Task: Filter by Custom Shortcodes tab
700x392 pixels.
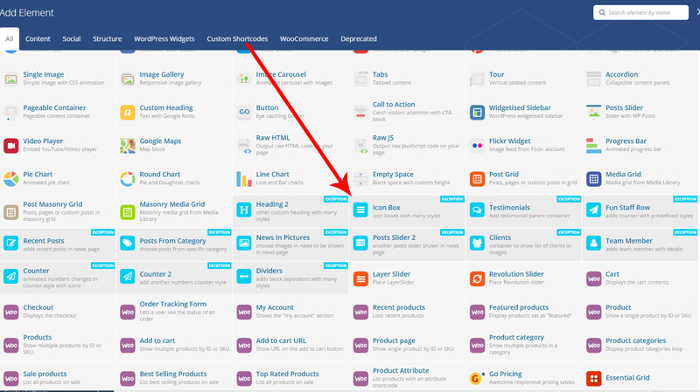Action: coord(237,38)
